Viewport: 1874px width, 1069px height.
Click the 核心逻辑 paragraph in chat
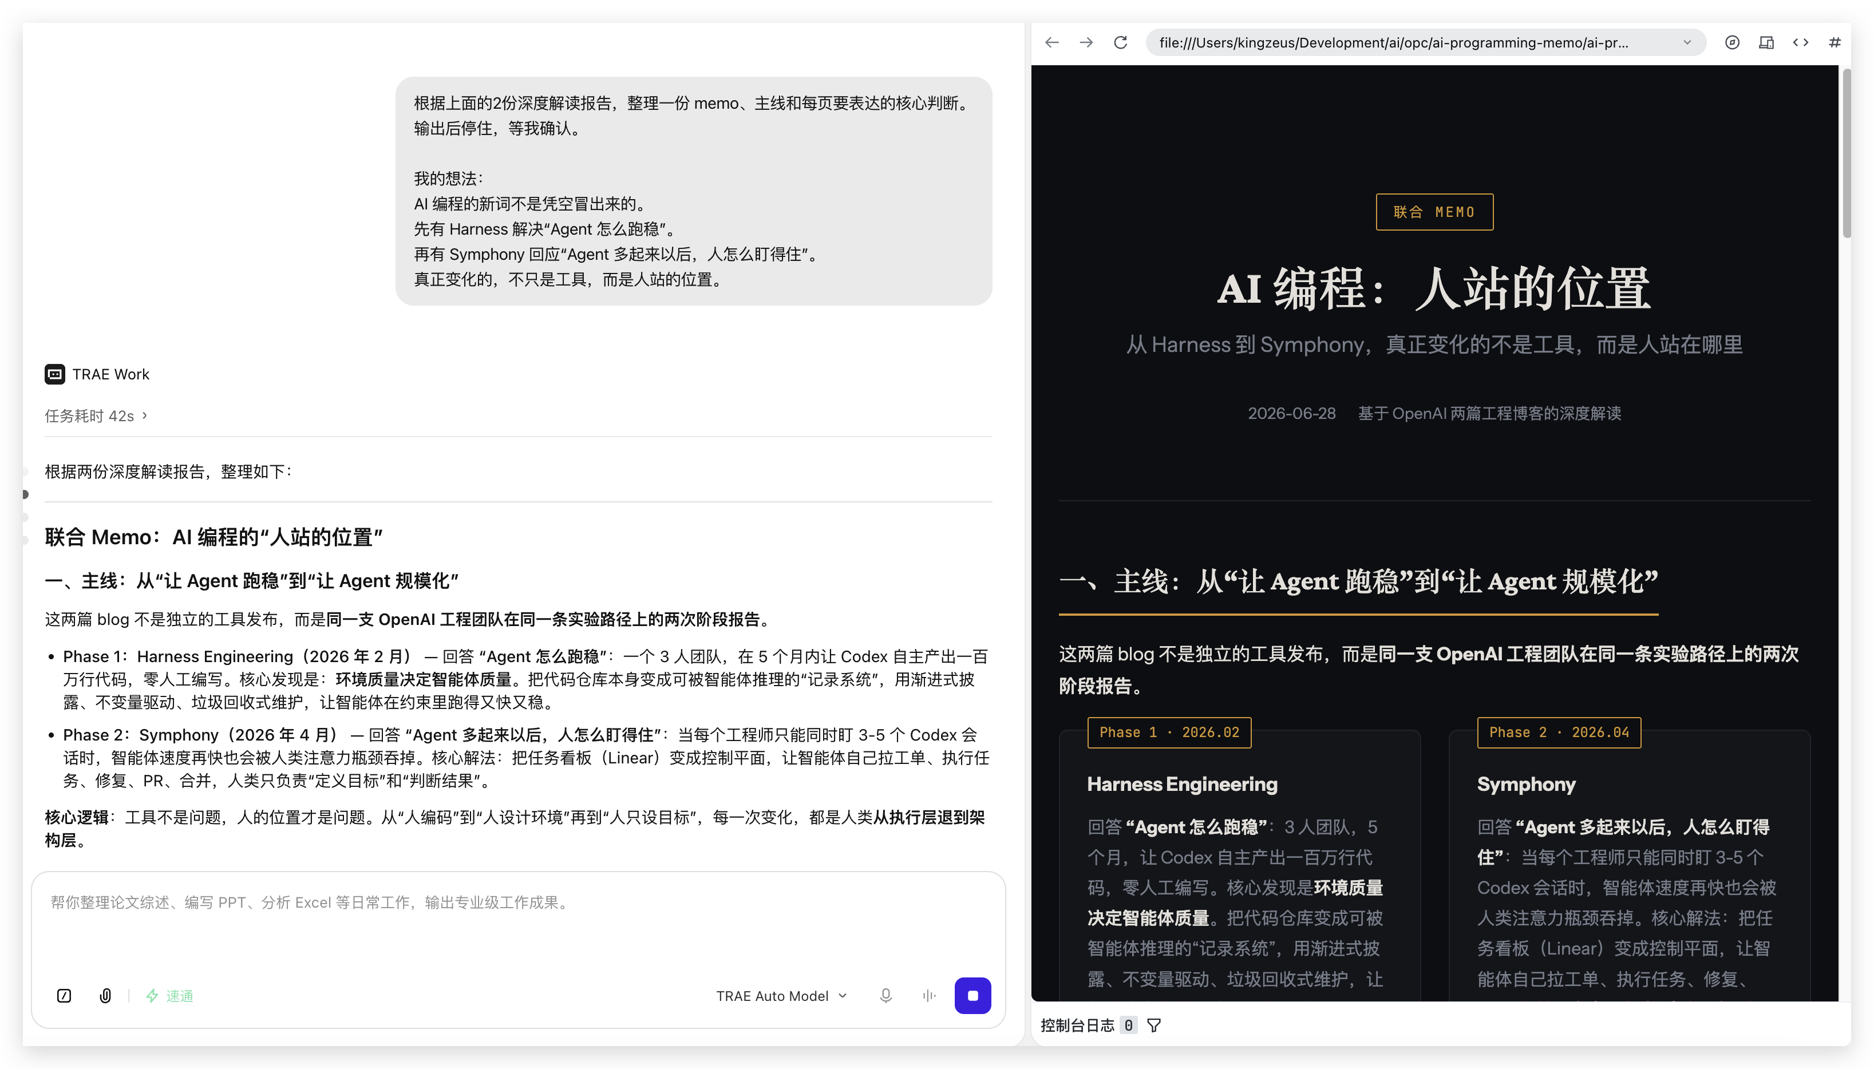[515, 828]
